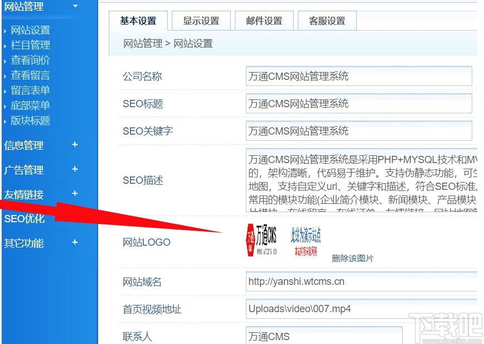The width and height of the screenshot is (484, 344).
Task: Open 查看留言 to view messages
Action: (30, 75)
